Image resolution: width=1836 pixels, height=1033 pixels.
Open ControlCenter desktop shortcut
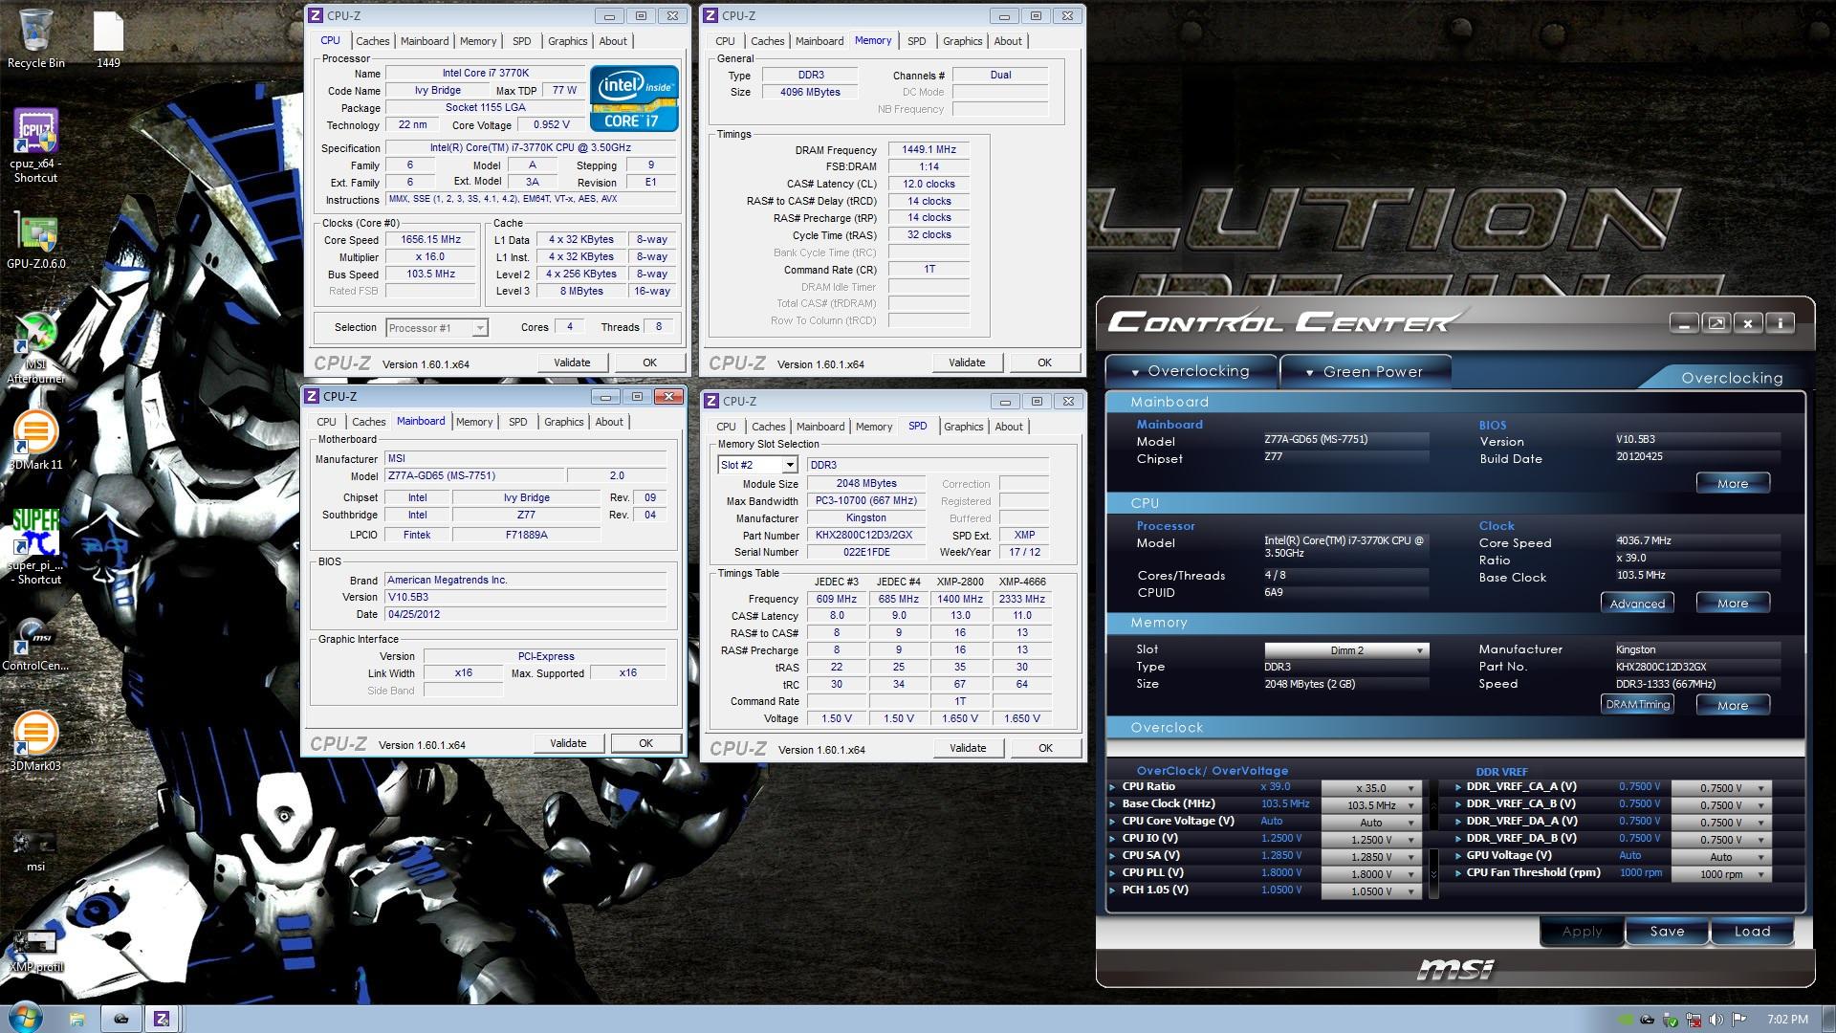click(35, 645)
